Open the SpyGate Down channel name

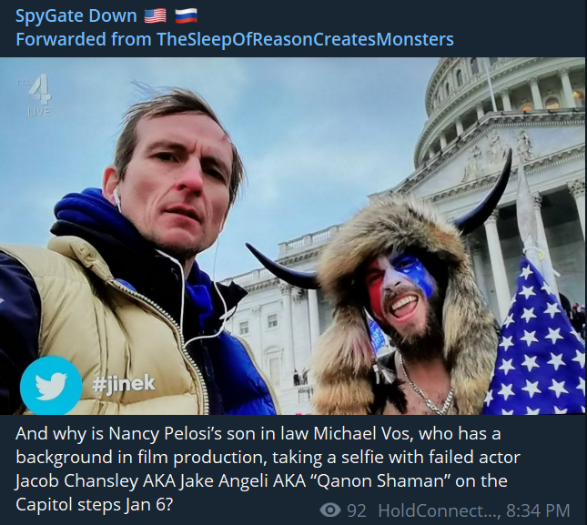[76, 16]
